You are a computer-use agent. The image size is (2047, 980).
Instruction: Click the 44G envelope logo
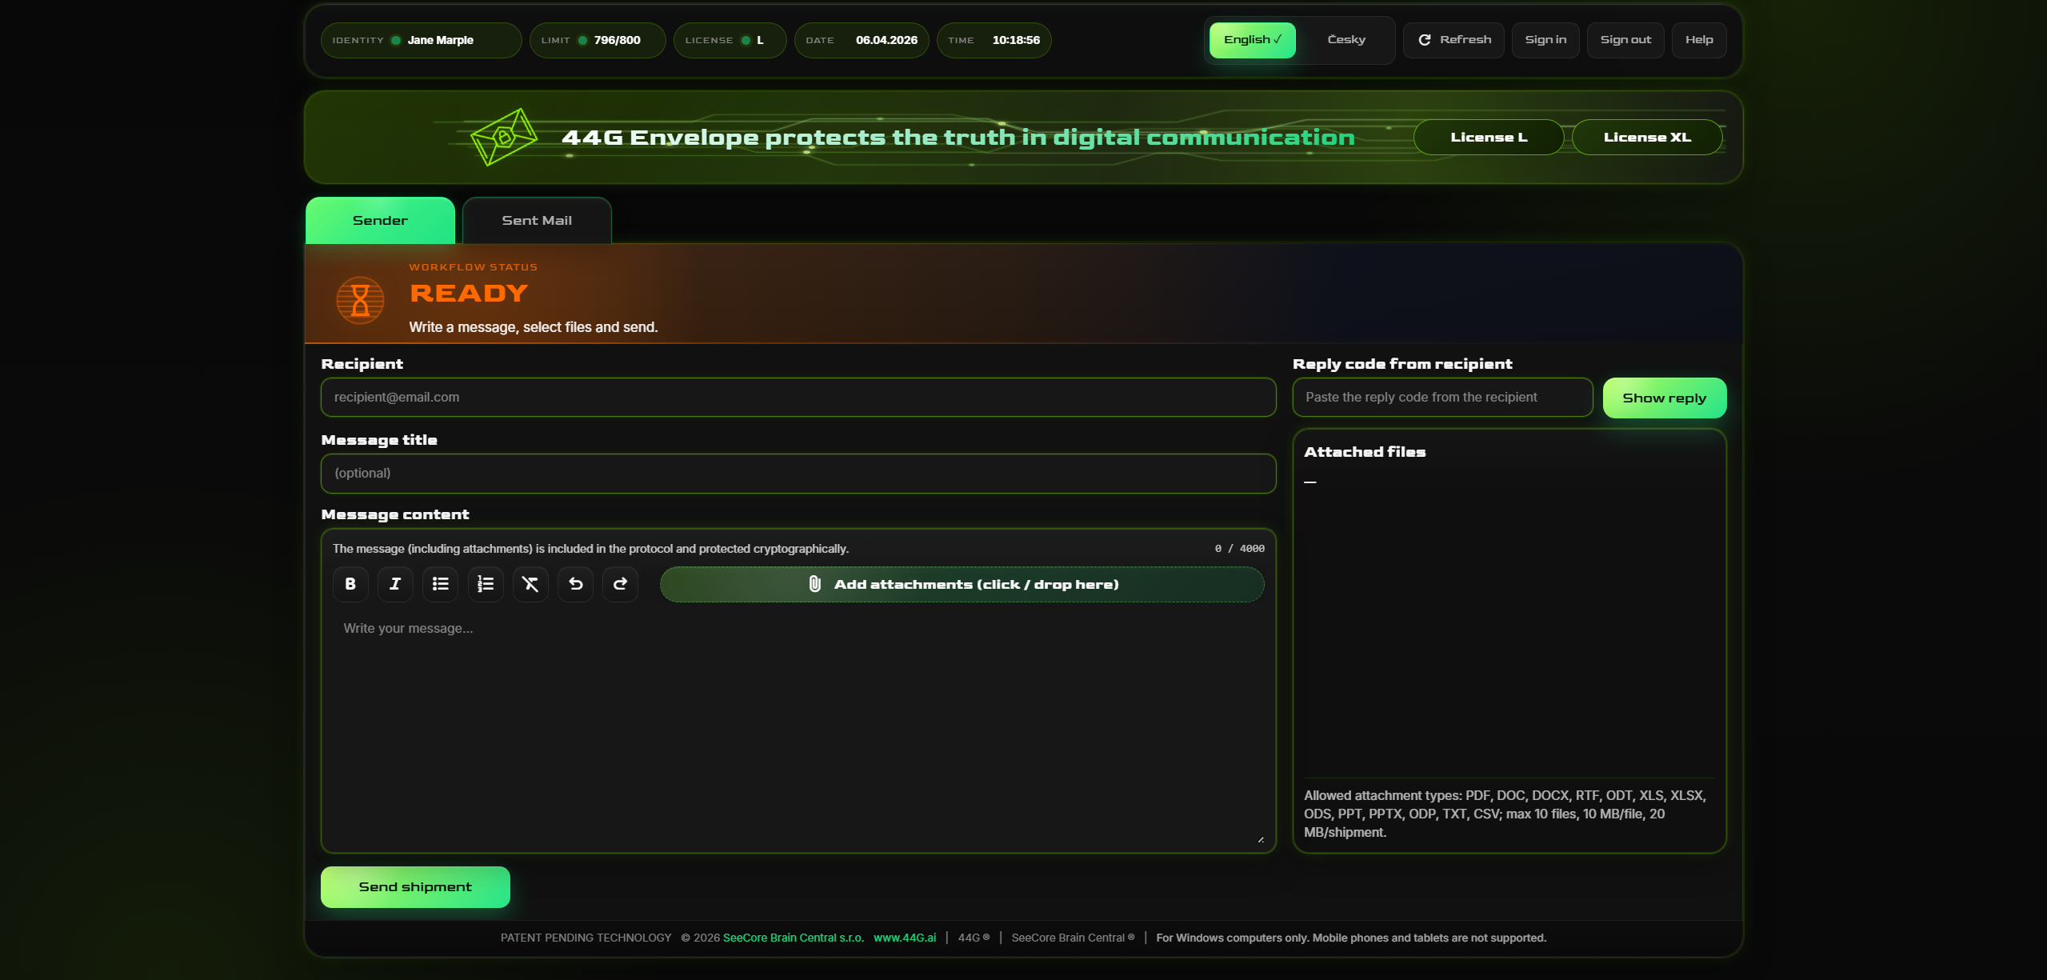(x=504, y=137)
